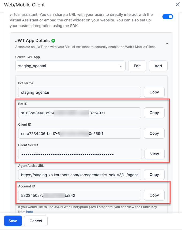Click the Edit JWT app button

(x=137, y=66)
